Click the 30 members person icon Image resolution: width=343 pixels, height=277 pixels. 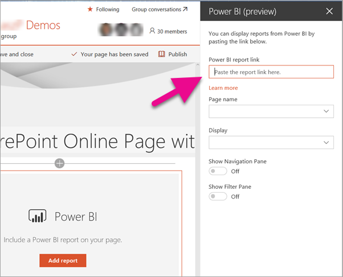[x=152, y=31]
